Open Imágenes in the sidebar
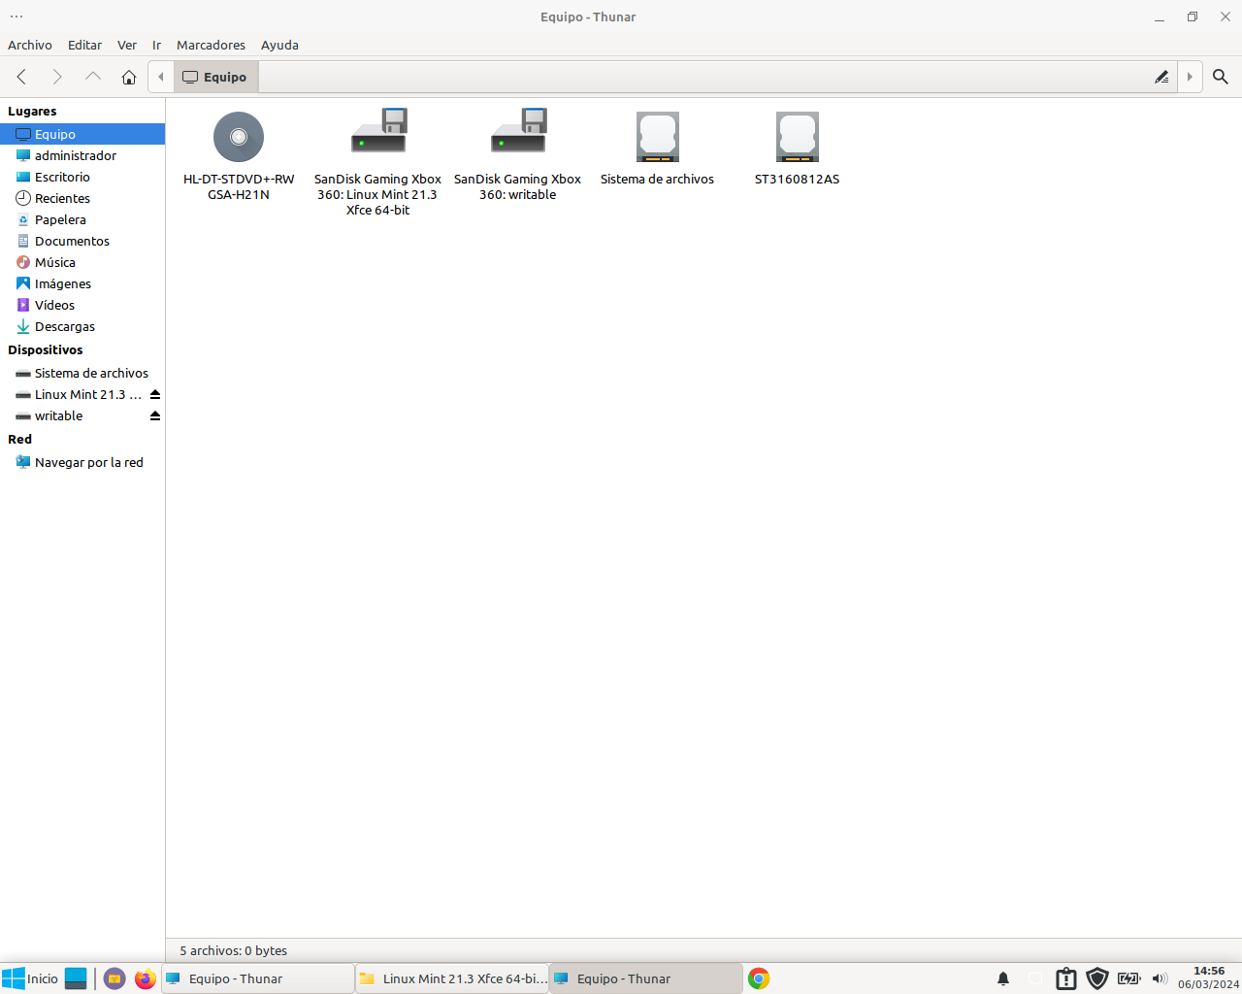 click(82, 283)
